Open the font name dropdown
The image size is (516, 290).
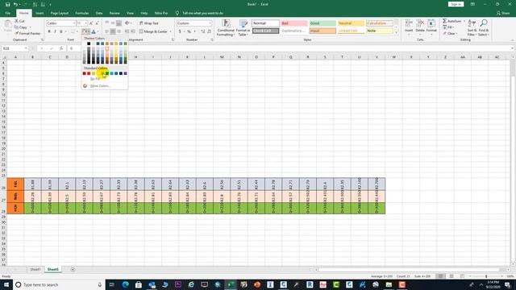74,23
